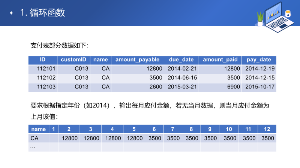Select the 'amount_payable' column header

137,60
